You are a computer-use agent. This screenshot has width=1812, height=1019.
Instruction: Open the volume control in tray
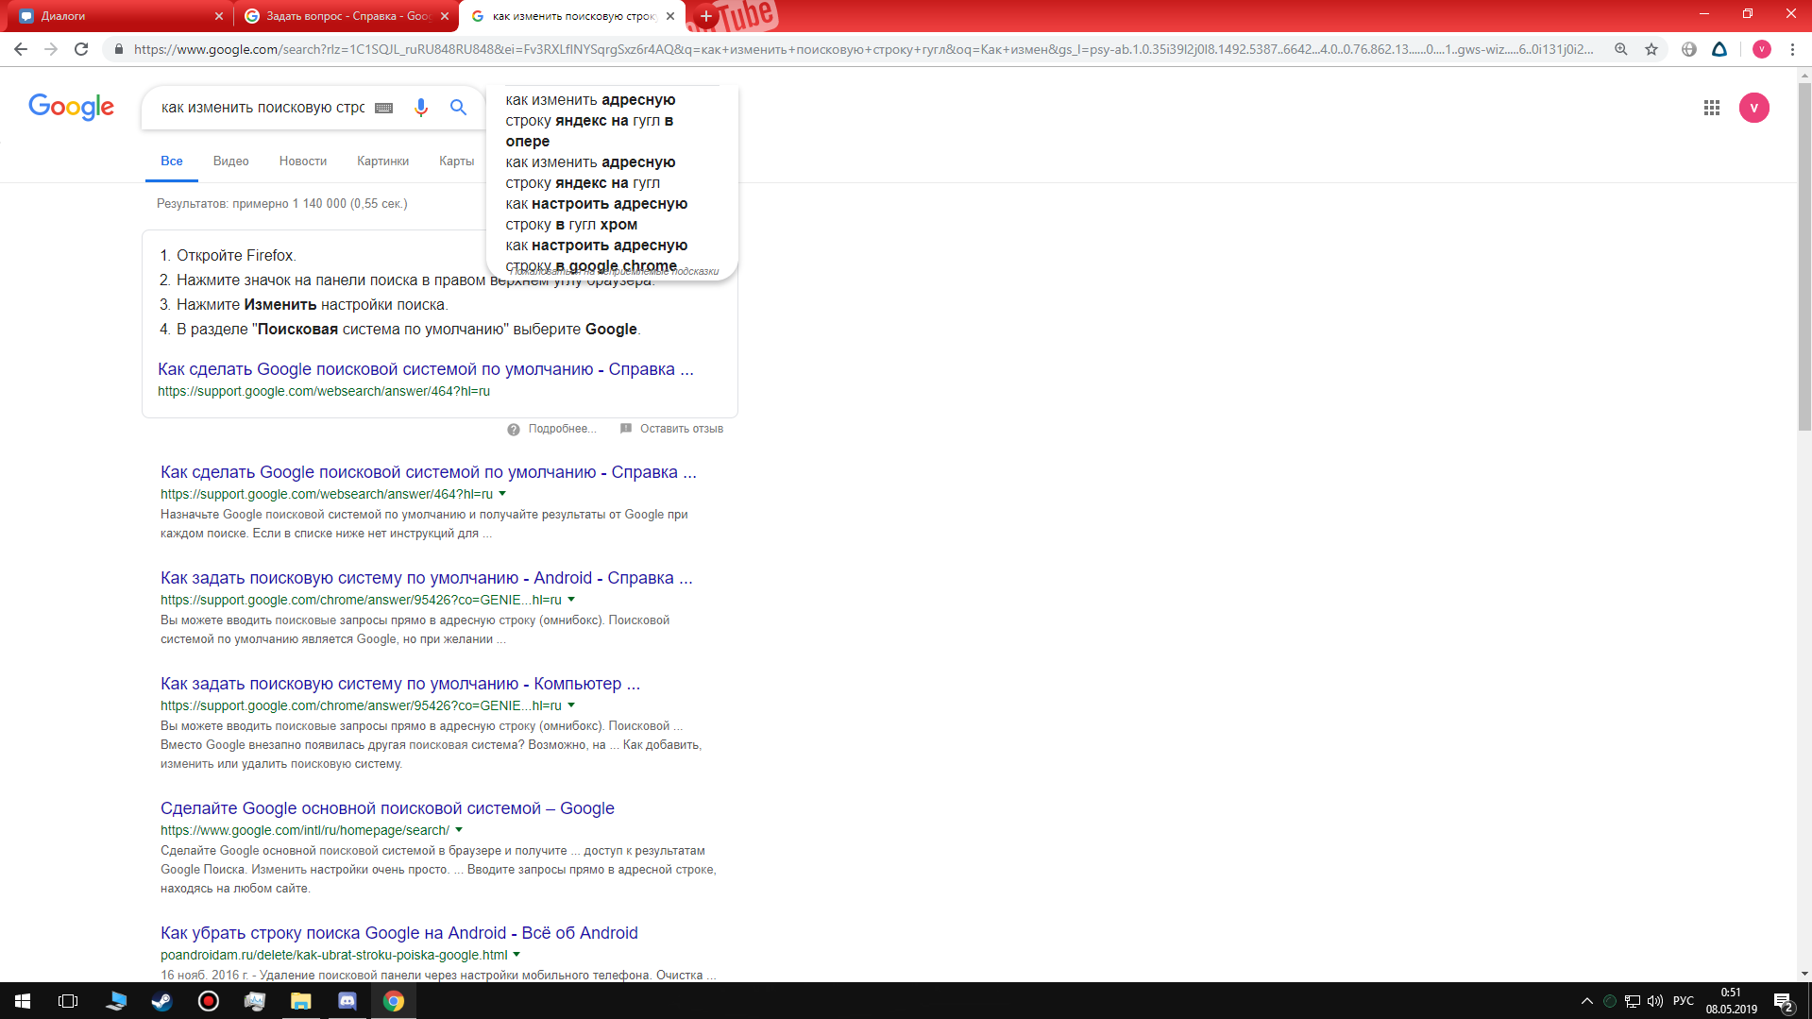tap(1654, 1001)
